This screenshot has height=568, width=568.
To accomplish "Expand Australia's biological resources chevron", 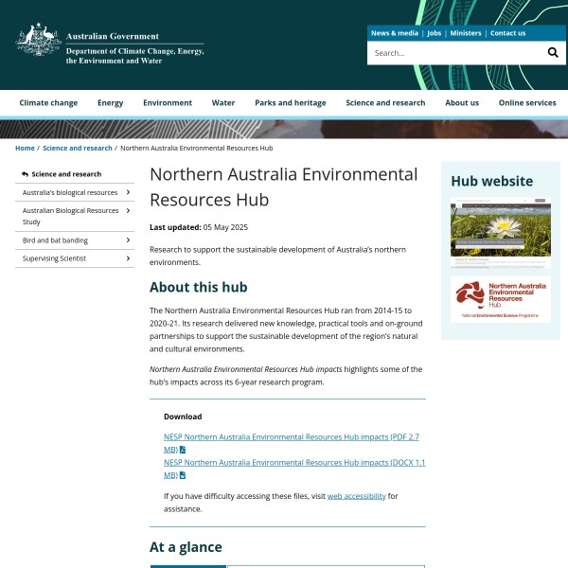I will point(128,192).
